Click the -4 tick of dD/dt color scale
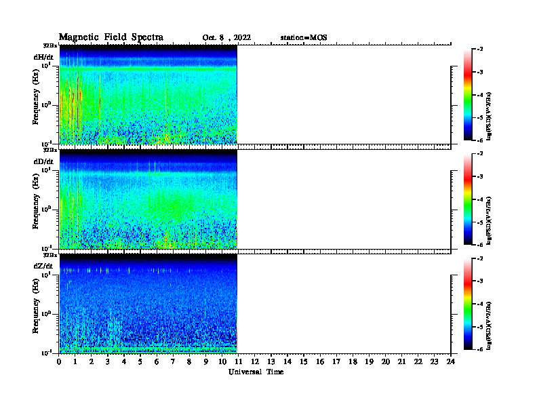The height and width of the screenshot is (415, 537). tap(480, 199)
